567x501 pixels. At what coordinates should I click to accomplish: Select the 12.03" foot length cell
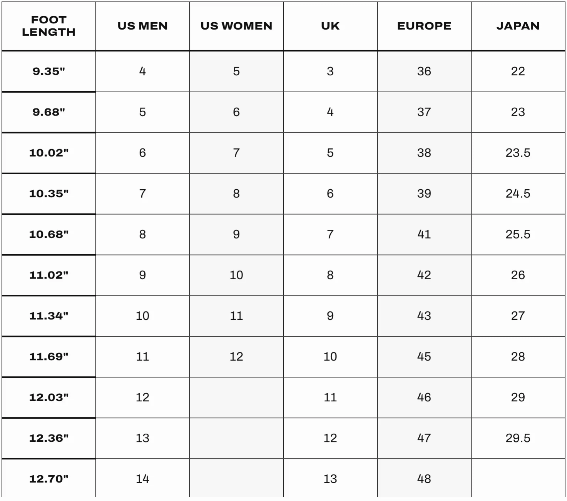(x=49, y=397)
